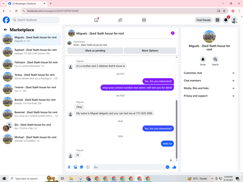
Task: Open the Teresa conversation
Action: click(x=31, y=77)
